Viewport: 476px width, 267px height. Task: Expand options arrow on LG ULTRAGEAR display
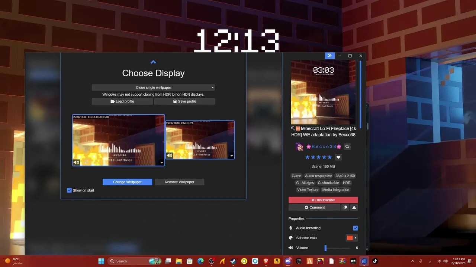click(x=161, y=162)
